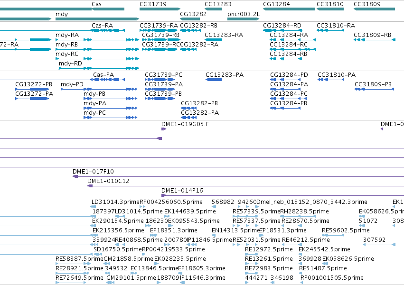Select protein CG13284-PD
This screenshot has width=404, height=285.
[x=289, y=75]
